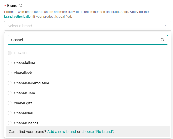
Task: Click the ChanelBleu label text
Action: click(23, 113)
